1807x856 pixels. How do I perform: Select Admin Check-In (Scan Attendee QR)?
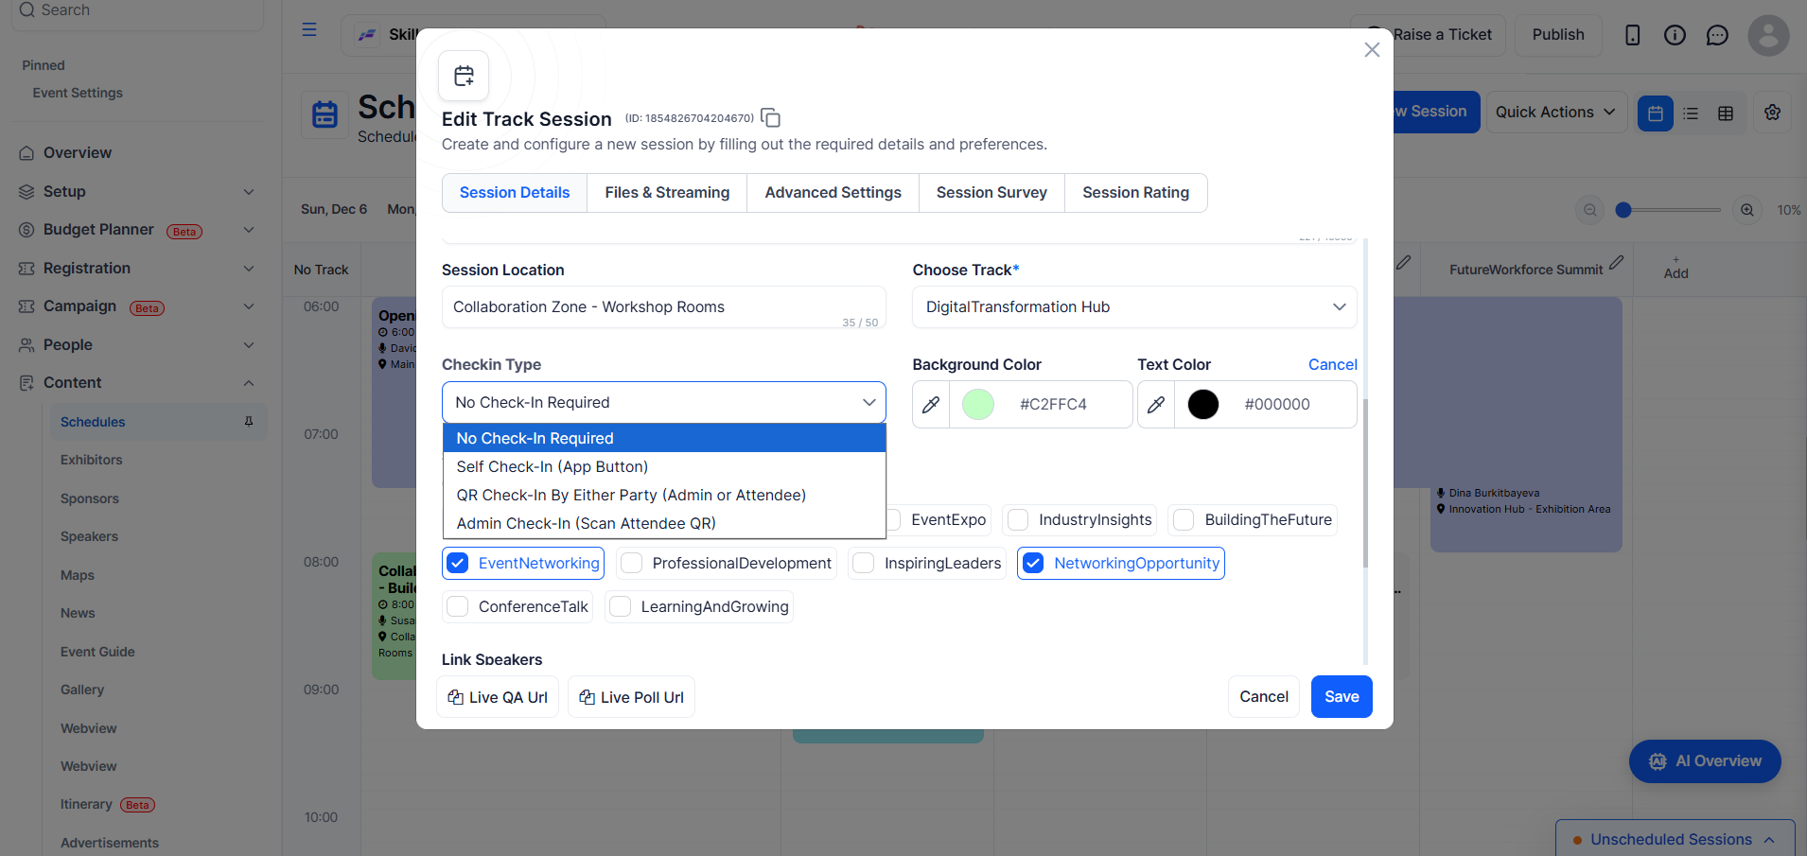(664, 524)
